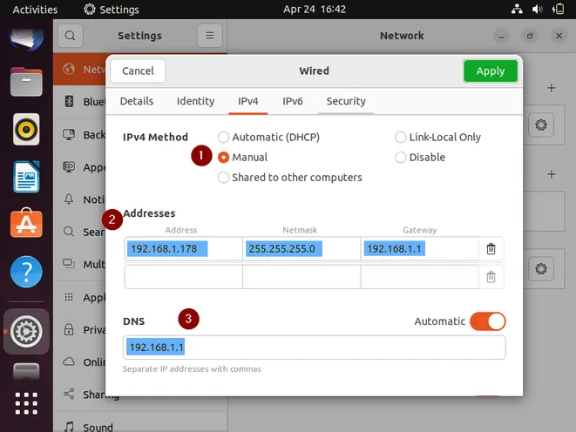
Task: Open Rhythmbox from the dock
Action: (x=26, y=130)
